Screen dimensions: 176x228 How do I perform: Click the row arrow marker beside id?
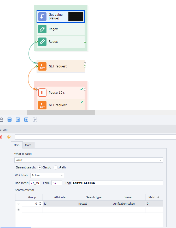coord(18,204)
